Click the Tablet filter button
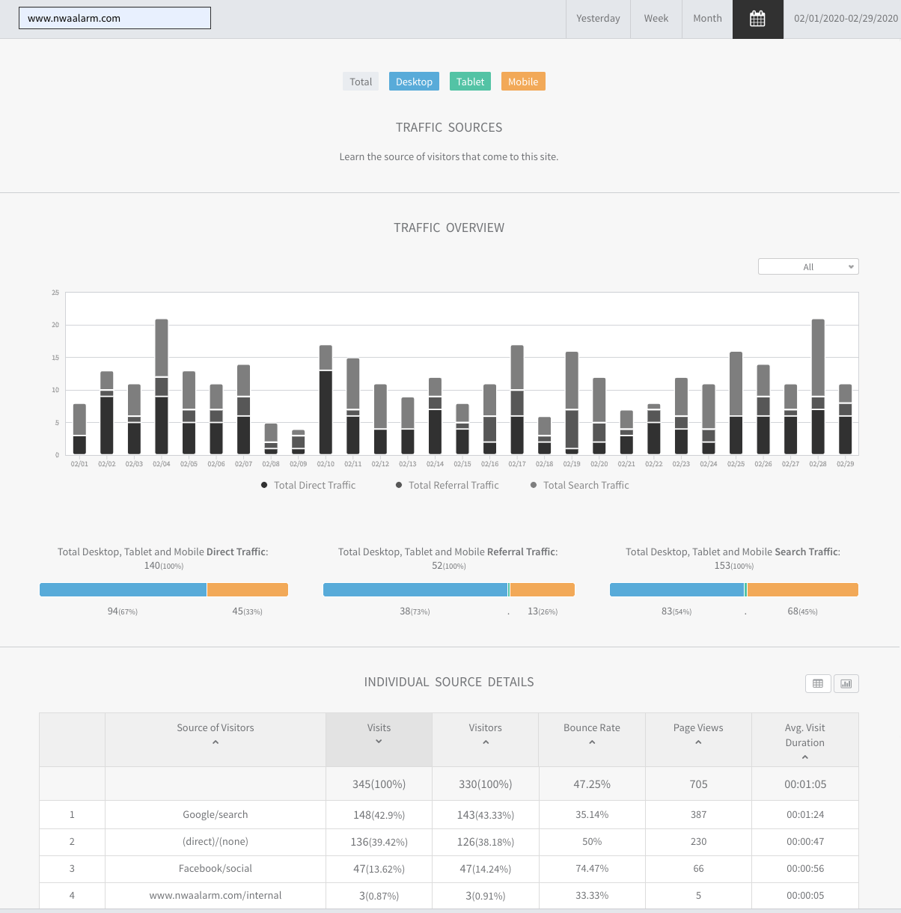The width and height of the screenshot is (901, 913). (x=470, y=82)
